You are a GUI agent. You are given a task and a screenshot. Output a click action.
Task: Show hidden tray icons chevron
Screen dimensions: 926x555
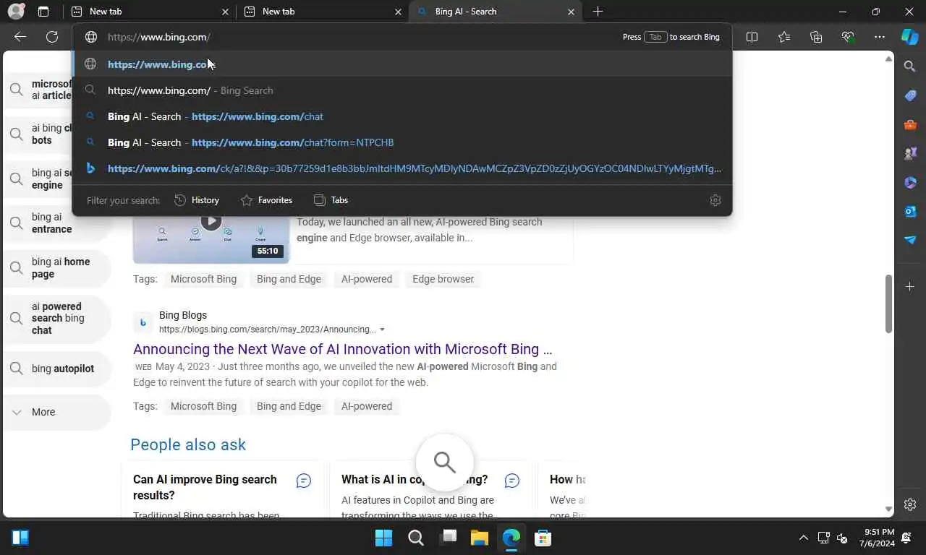coord(803,538)
